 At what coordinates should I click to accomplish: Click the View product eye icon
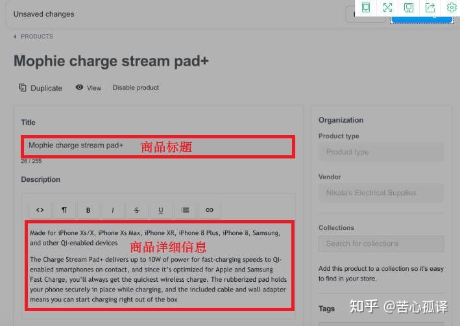[79, 87]
